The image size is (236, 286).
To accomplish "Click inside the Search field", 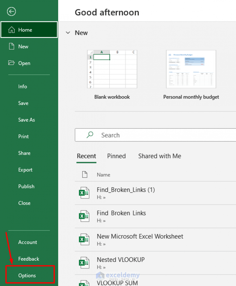I will 138,135.
